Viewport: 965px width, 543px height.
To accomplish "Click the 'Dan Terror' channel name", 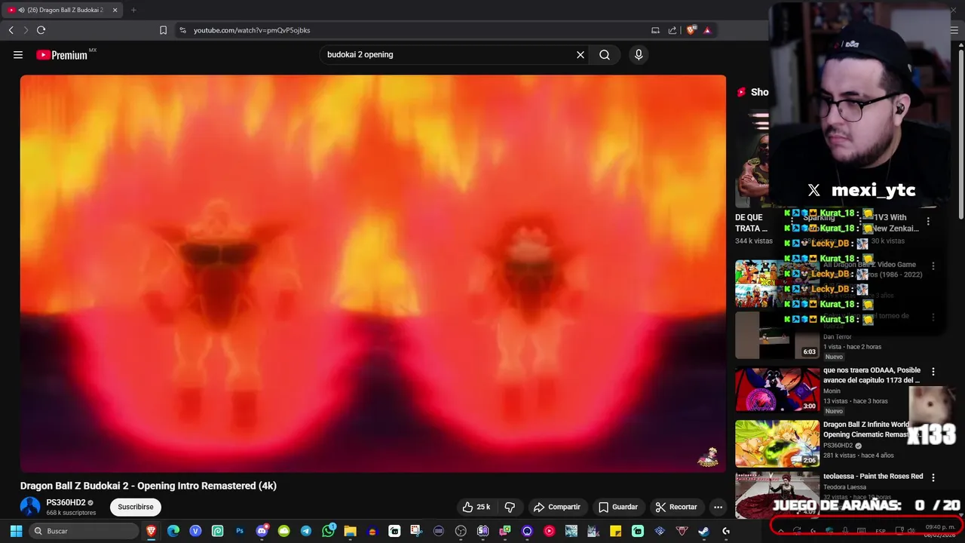I will [x=837, y=337].
